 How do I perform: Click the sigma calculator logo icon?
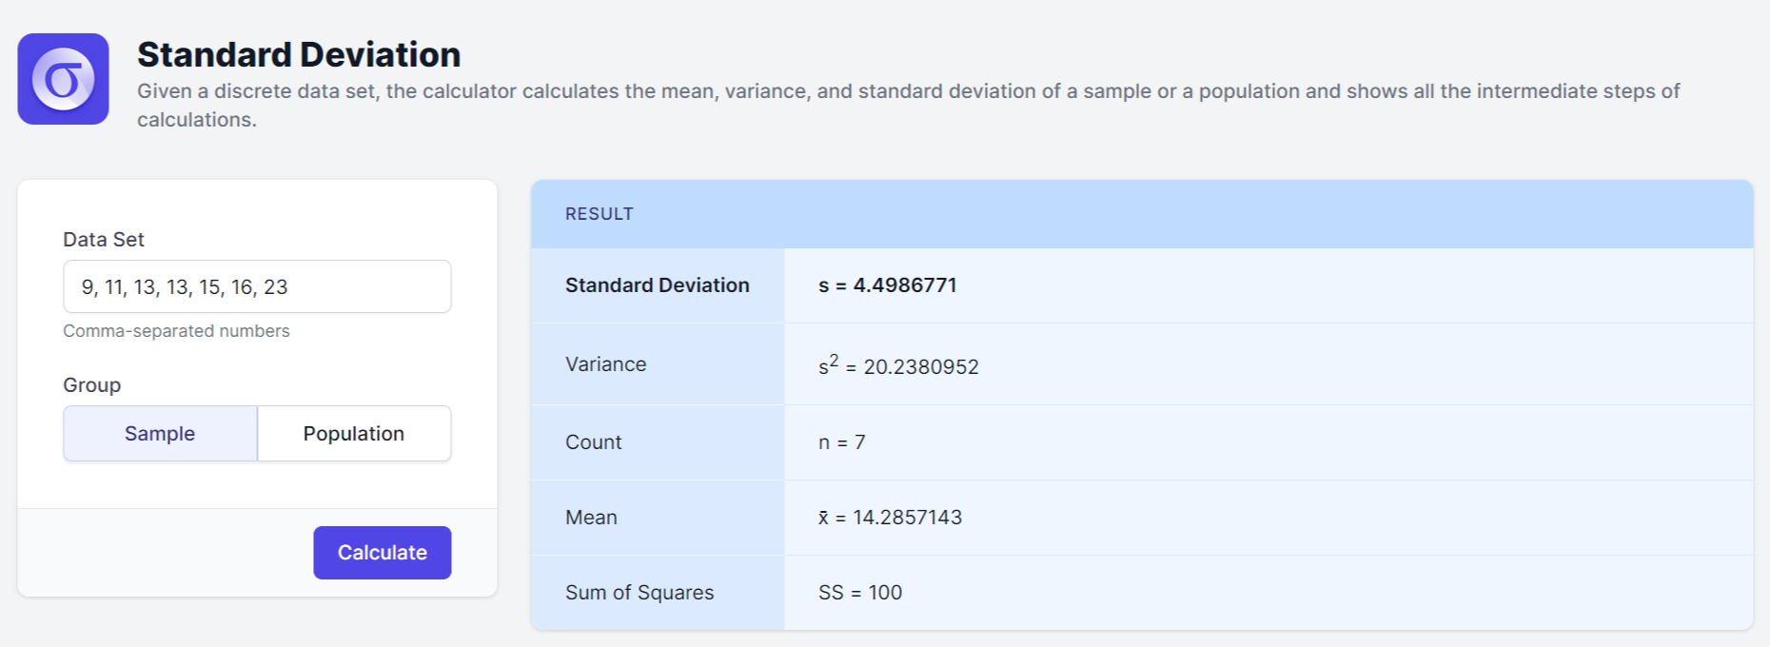[x=63, y=79]
